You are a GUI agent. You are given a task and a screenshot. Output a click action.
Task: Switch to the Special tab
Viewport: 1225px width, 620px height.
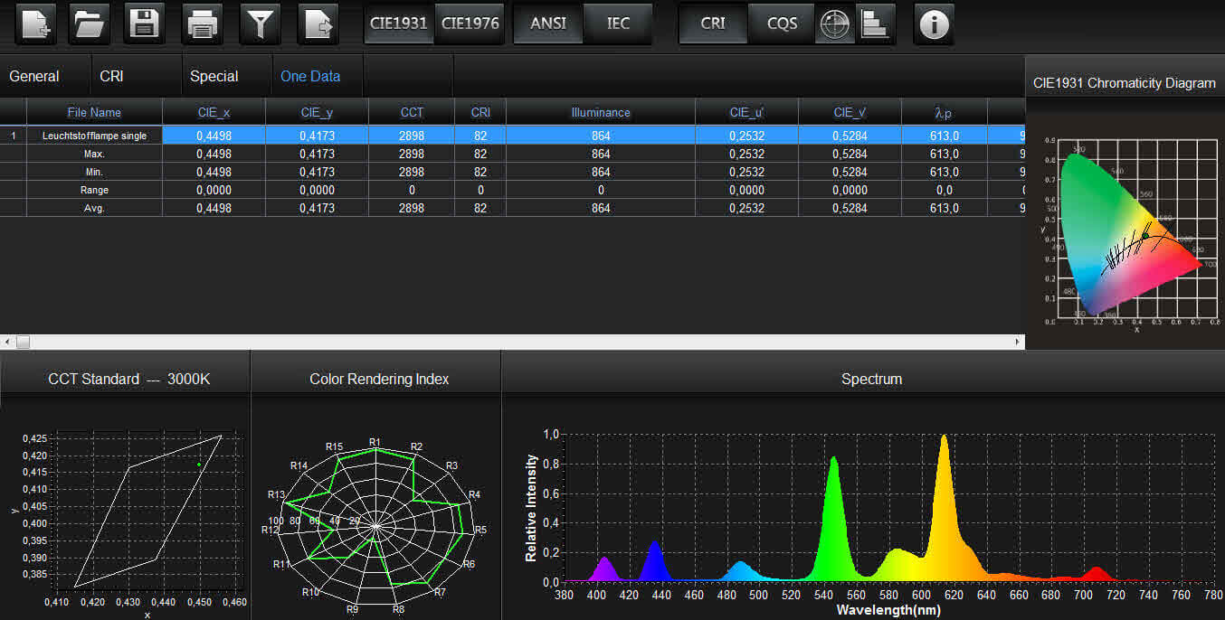(x=214, y=77)
